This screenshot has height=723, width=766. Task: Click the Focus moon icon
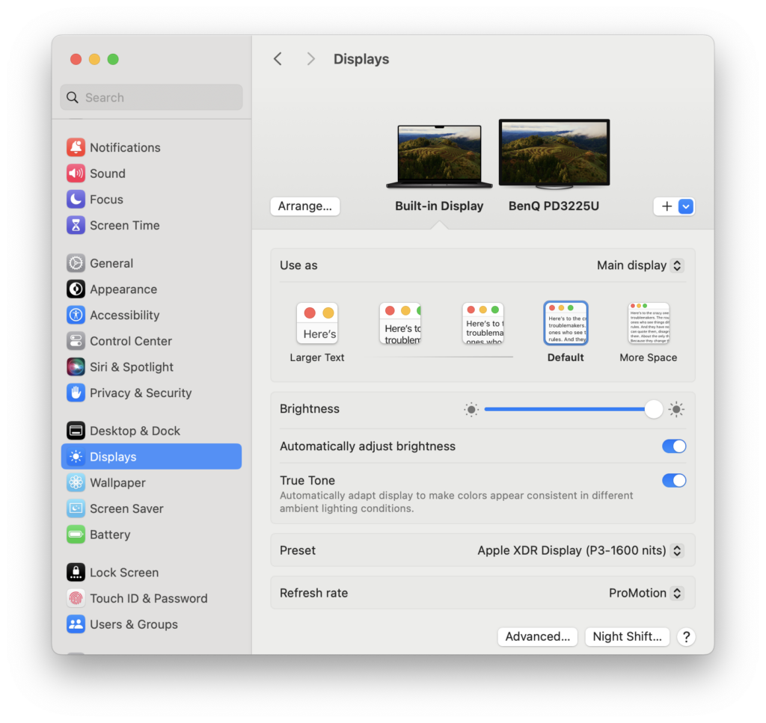(76, 199)
